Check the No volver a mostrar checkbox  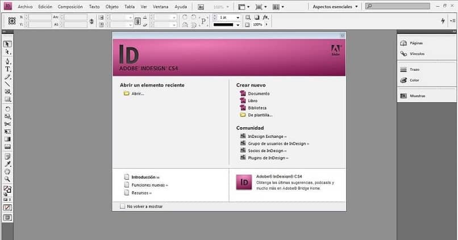click(x=122, y=207)
